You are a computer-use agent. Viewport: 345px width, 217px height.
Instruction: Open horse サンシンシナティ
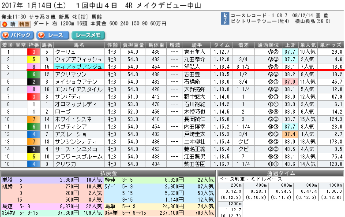[x=76, y=142]
